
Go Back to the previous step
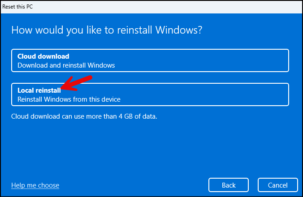click(229, 185)
